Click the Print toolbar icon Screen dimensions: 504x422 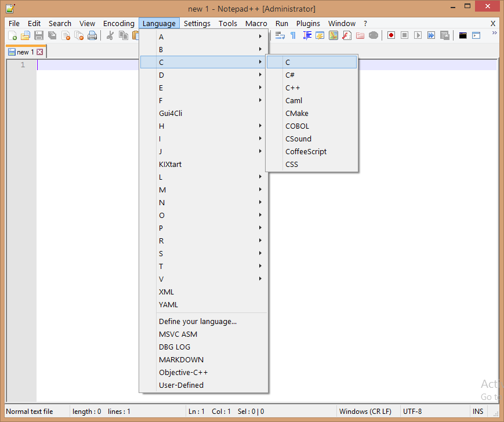click(92, 35)
